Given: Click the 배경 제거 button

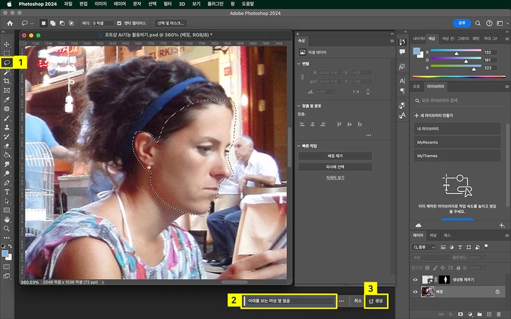Looking at the screenshot, I should tap(335, 156).
